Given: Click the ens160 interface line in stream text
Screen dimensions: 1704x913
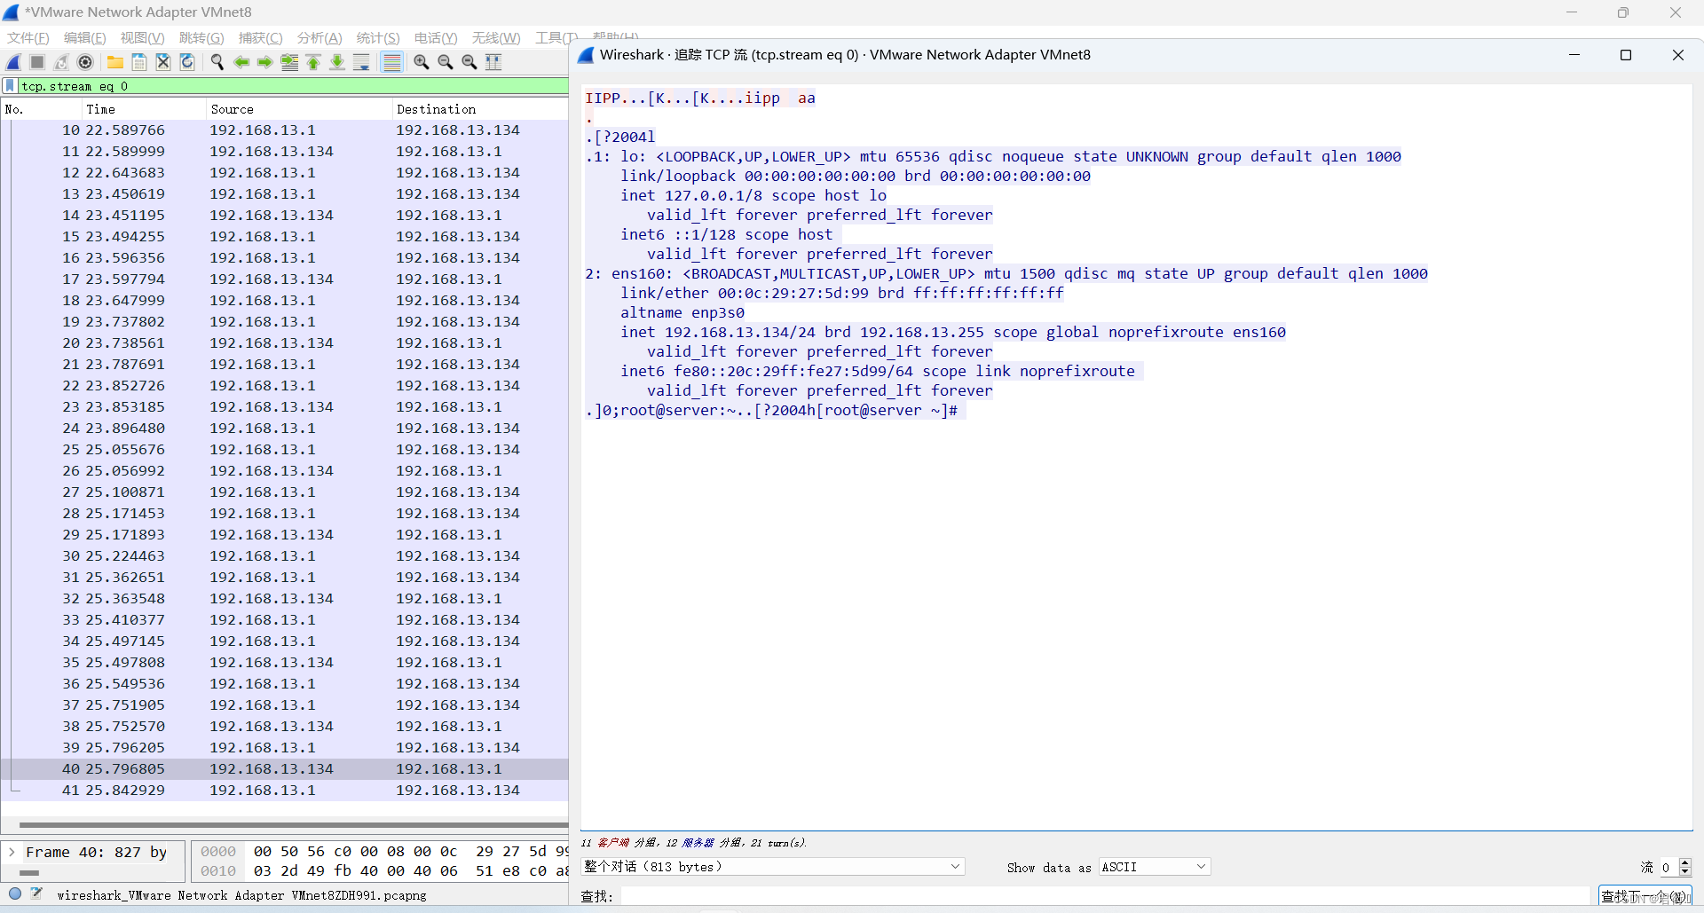Looking at the screenshot, I should (x=1006, y=274).
